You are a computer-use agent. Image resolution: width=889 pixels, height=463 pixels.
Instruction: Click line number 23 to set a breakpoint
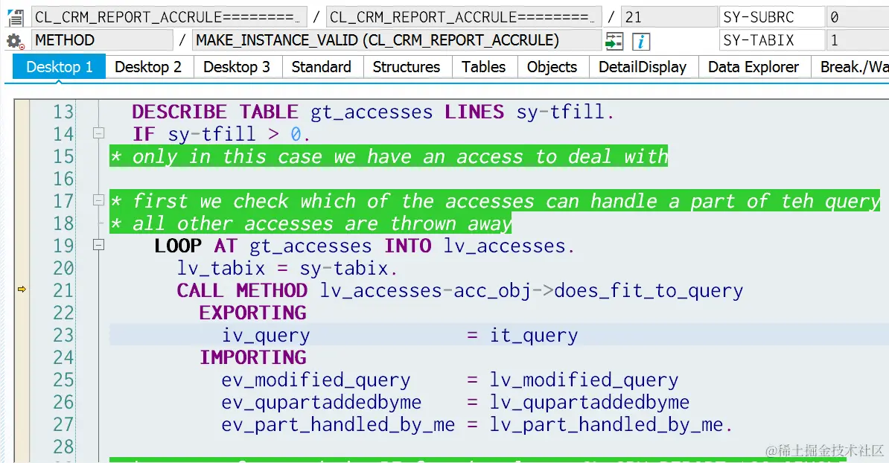pos(62,335)
